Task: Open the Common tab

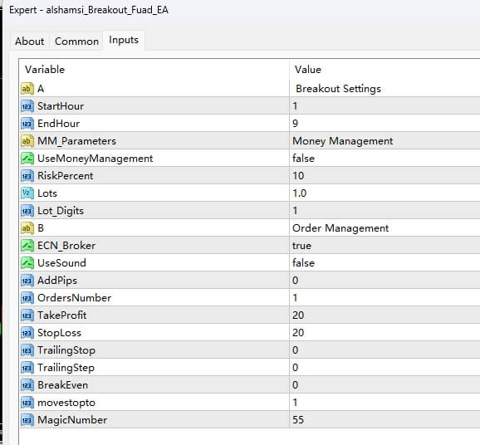Action: tap(76, 42)
